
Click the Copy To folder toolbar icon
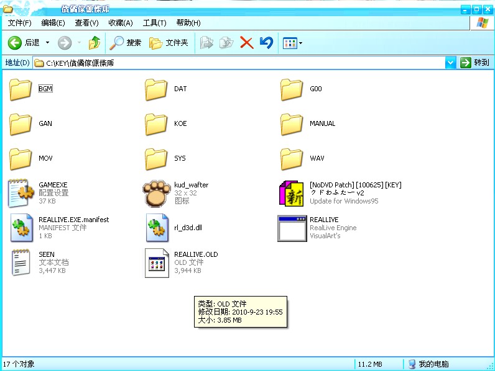[x=227, y=43]
